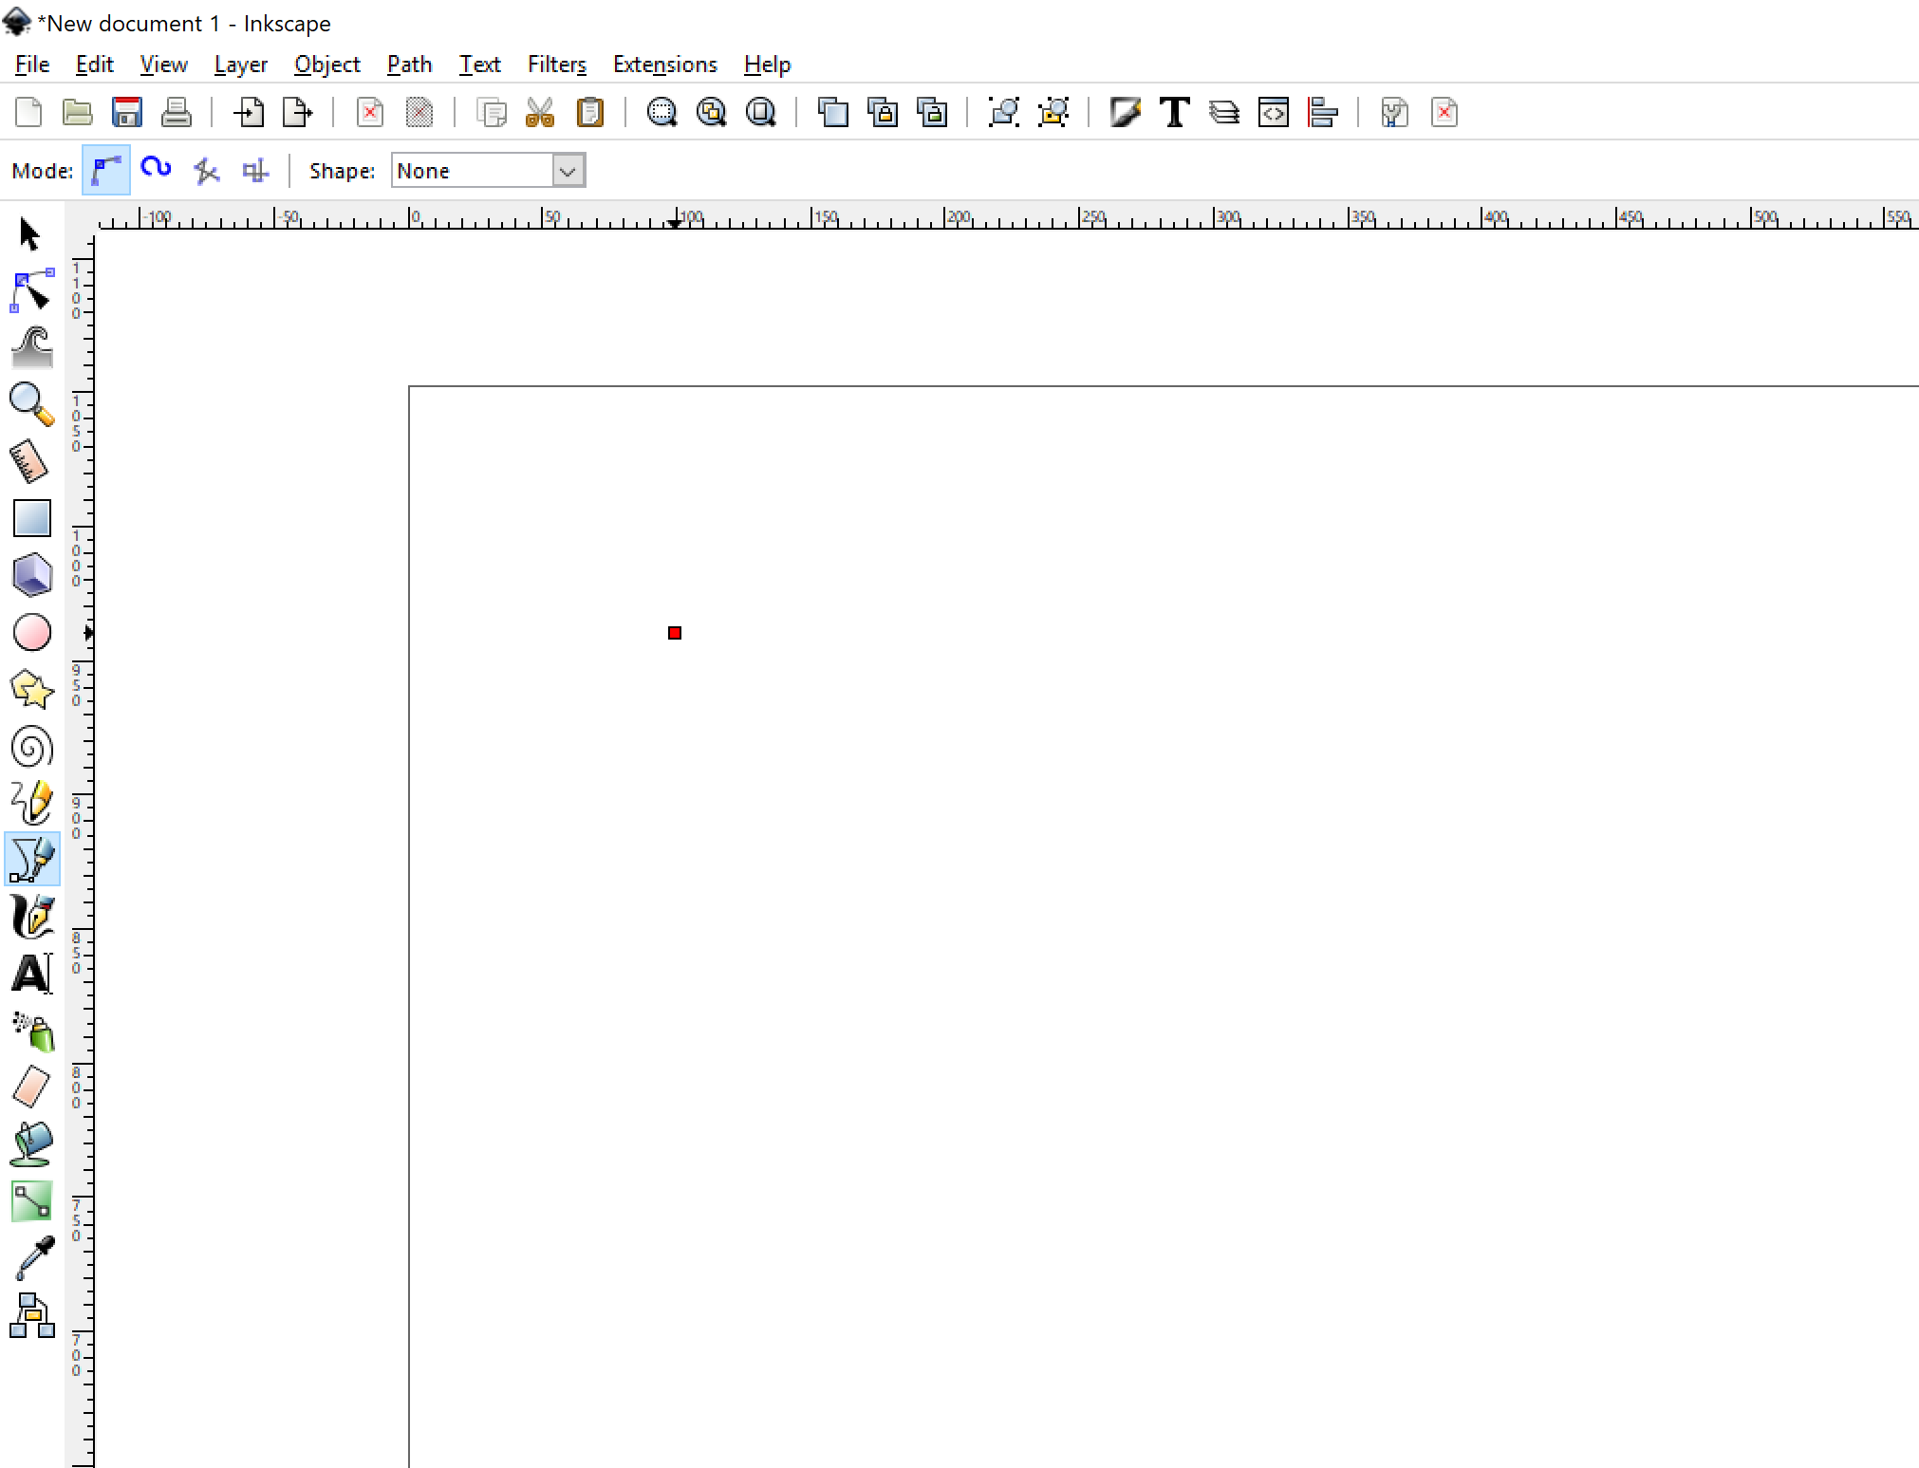1919x1468 pixels.
Task: Open the XML editor from toolbar
Action: pos(1273,113)
